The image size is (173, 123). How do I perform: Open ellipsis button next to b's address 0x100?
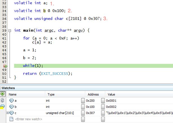click(103, 107)
